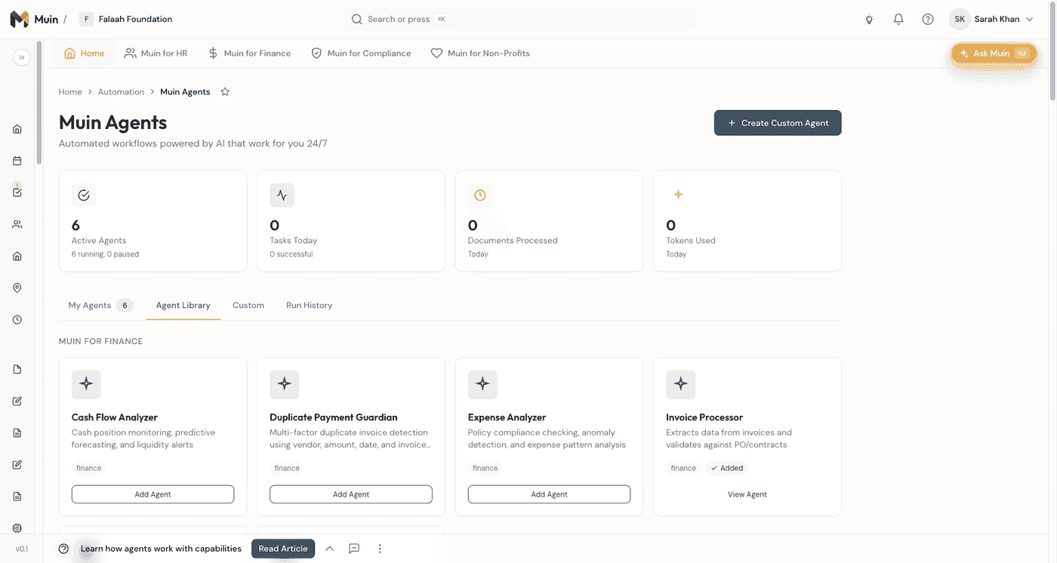Viewport: 1057px width, 563px height.
Task: Expand the left sidebar with chevron button
Action: (21, 57)
